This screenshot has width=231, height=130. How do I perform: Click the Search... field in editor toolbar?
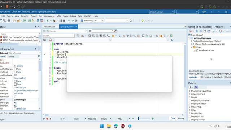coord(58,36)
